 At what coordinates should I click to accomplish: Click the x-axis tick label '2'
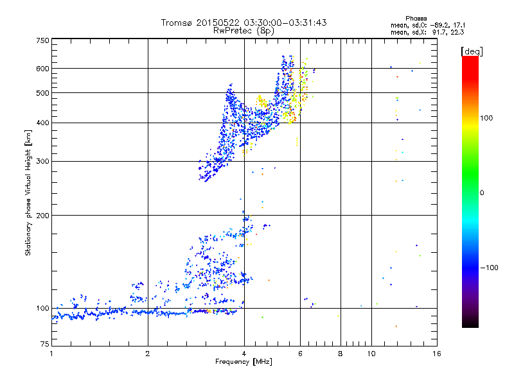148,354
